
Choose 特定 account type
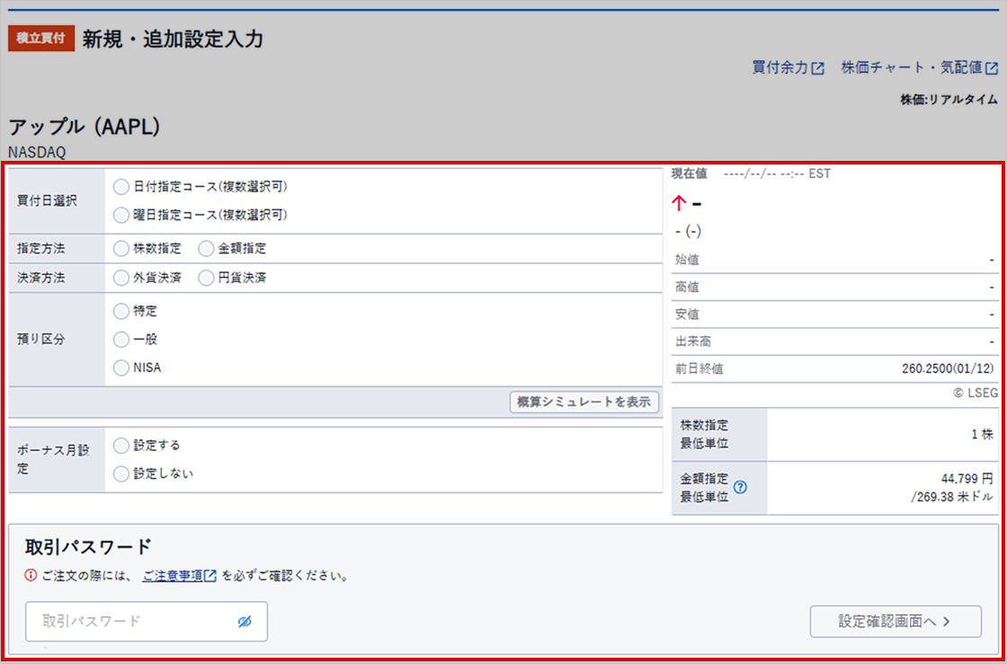(x=121, y=311)
